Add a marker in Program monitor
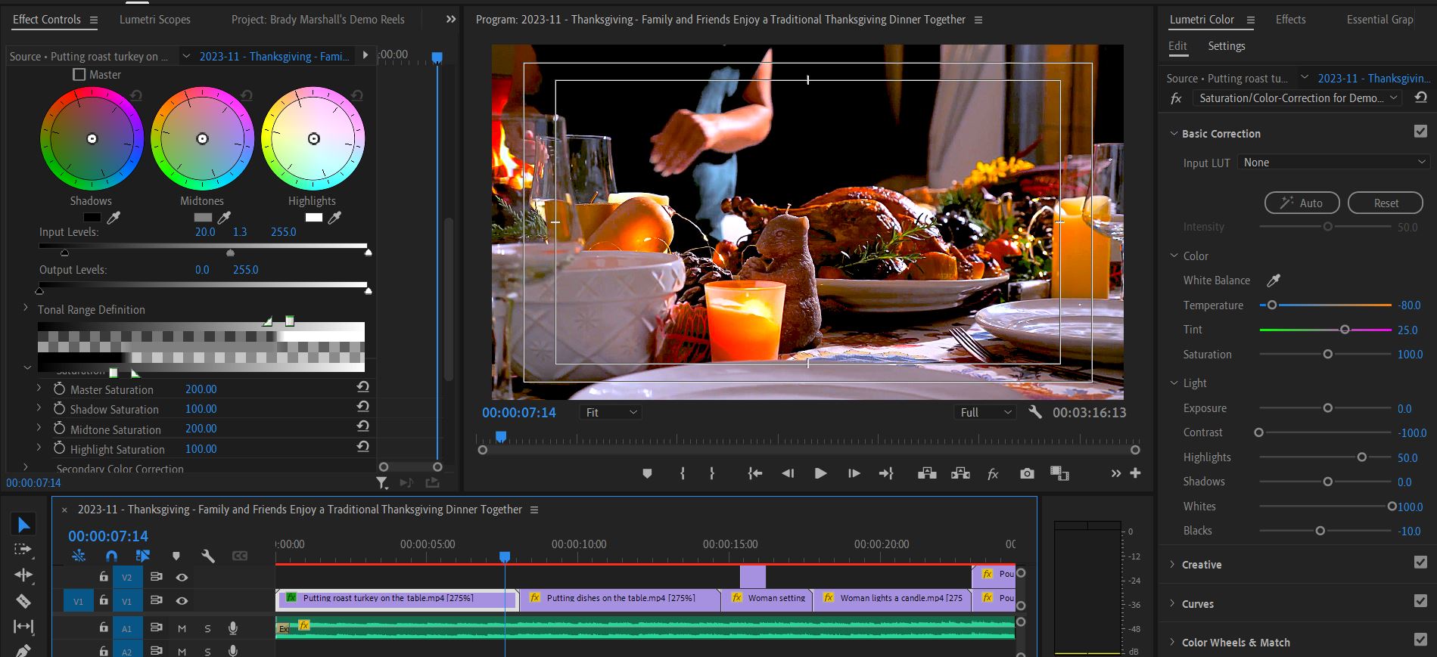The image size is (1437, 657). (x=647, y=473)
